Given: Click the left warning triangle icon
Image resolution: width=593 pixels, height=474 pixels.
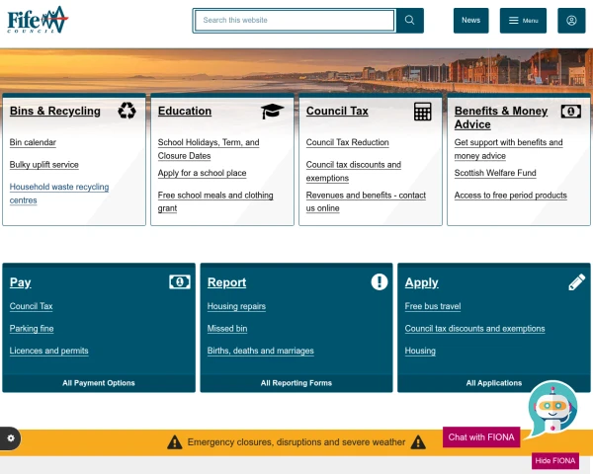Looking at the screenshot, I should 175,441.
